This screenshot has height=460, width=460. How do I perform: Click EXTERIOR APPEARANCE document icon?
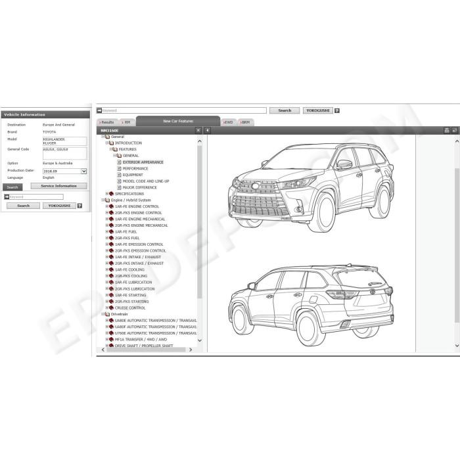coord(119,162)
